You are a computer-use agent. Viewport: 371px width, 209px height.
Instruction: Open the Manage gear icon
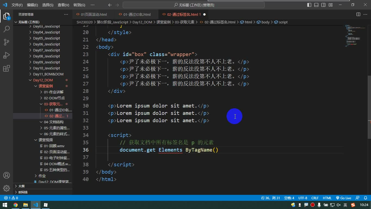pyautogui.click(x=7, y=188)
